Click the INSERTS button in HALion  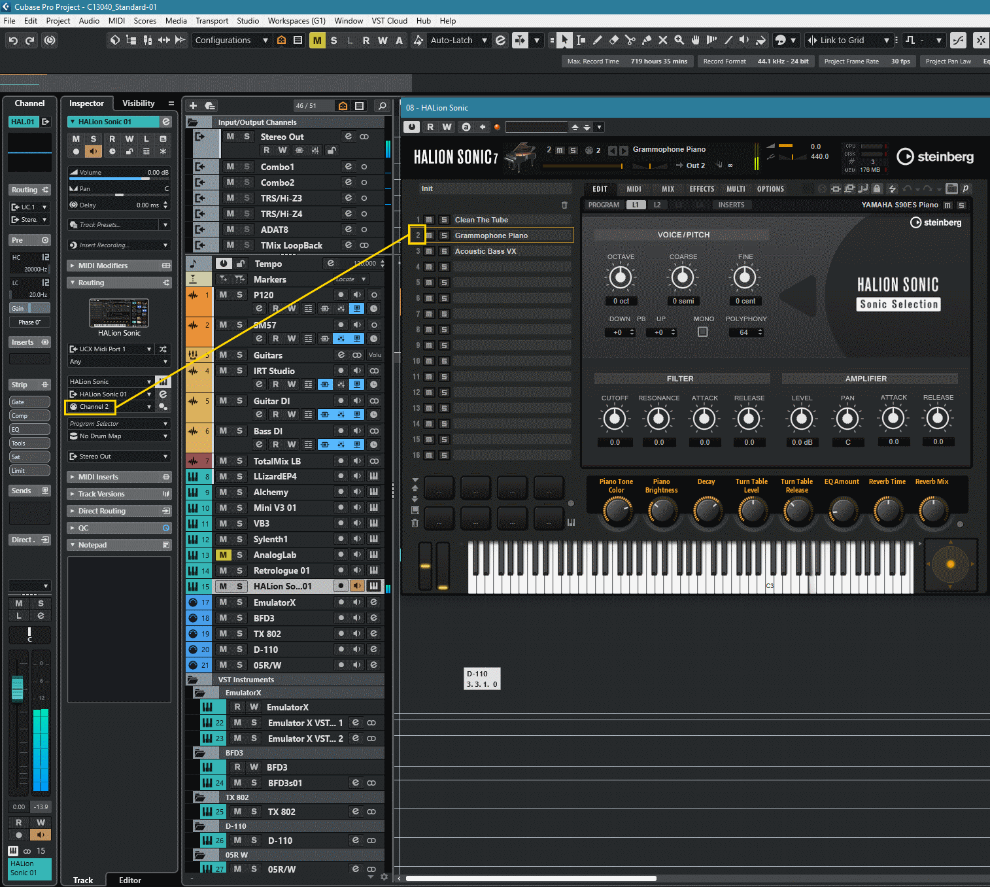tap(731, 205)
